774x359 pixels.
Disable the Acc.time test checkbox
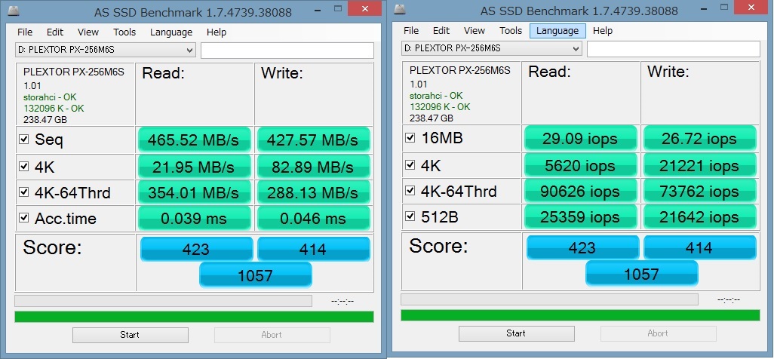pos(23,218)
